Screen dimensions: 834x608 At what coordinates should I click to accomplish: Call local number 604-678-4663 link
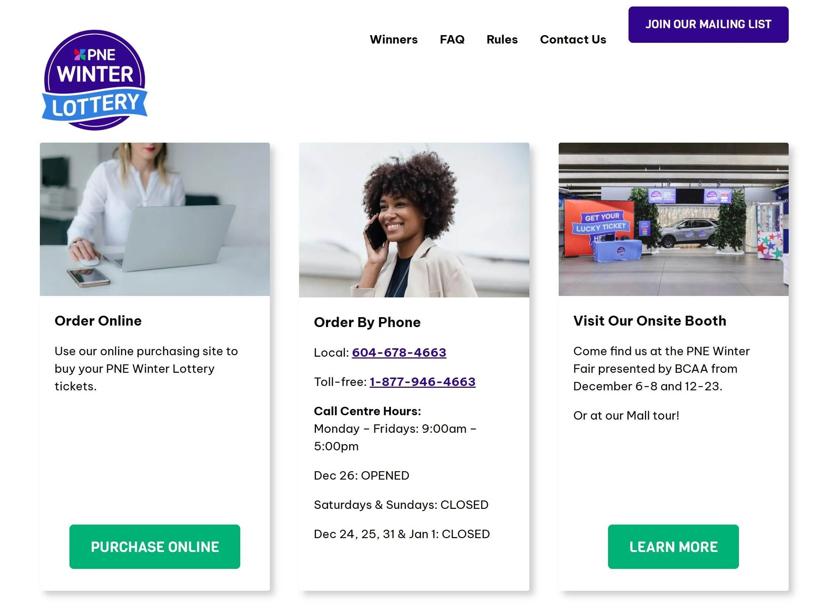click(400, 353)
